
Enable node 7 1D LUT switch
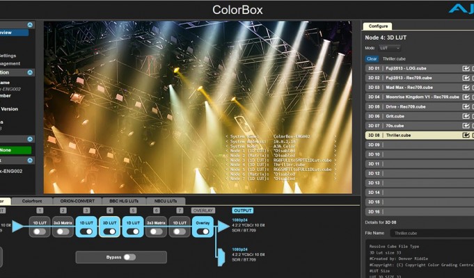[x=180, y=231]
